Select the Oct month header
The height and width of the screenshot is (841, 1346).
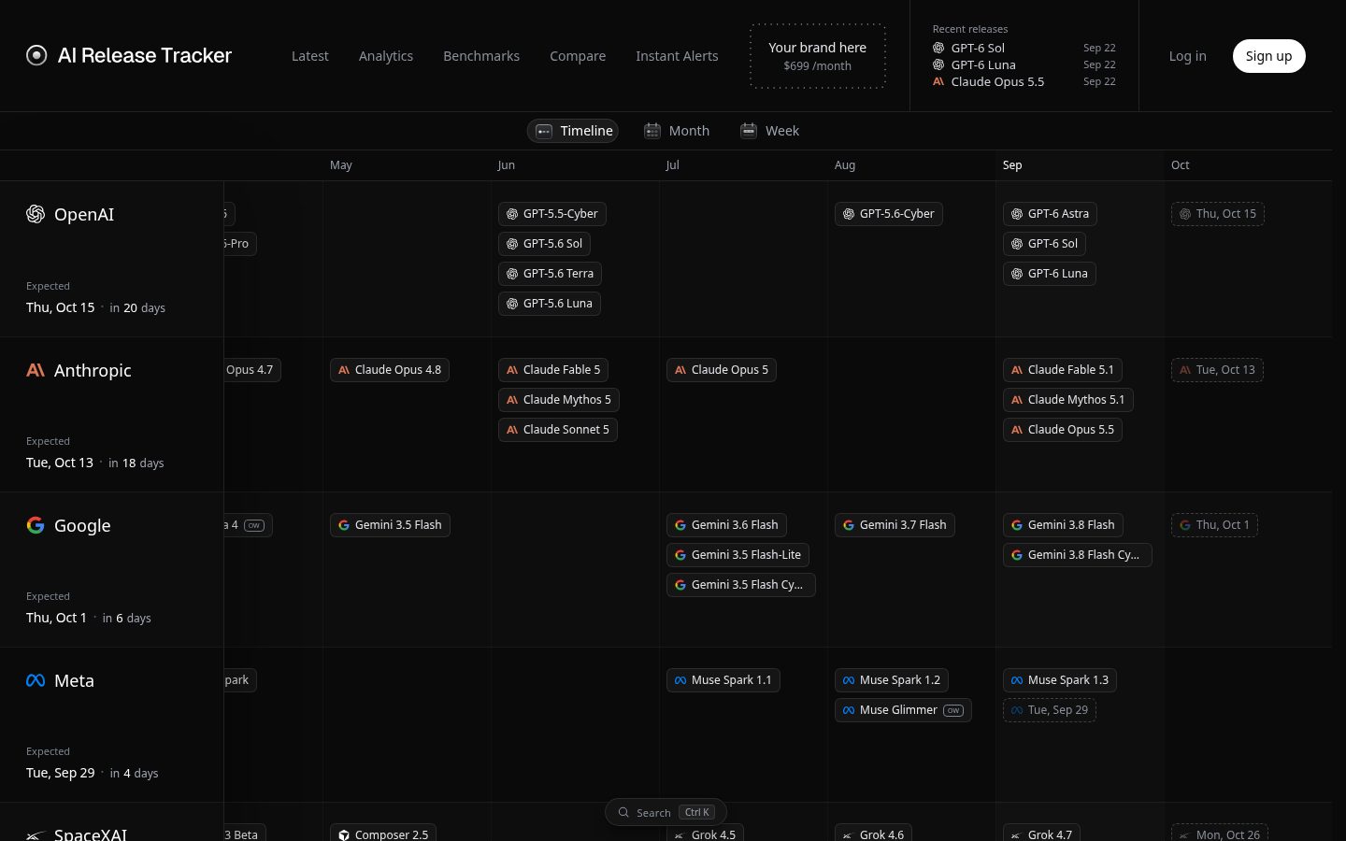[1181, 165]
